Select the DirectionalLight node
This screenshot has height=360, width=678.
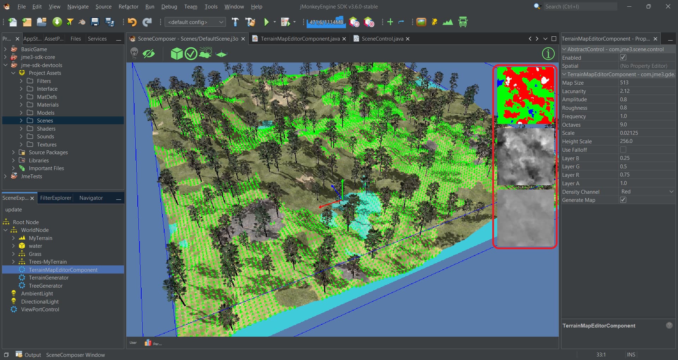[x=40, y=302]
